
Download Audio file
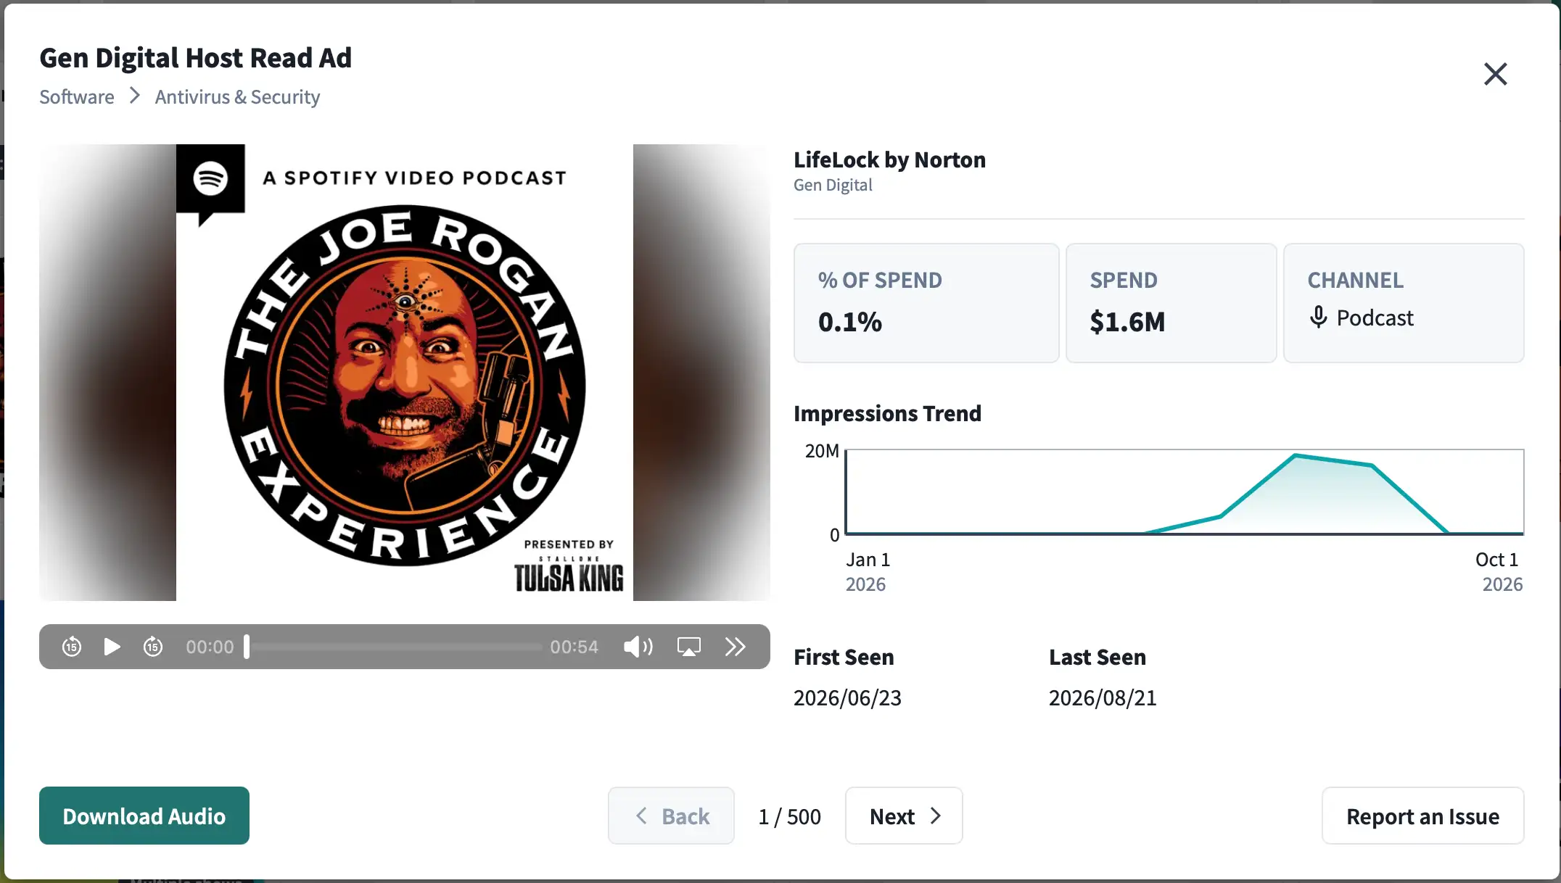(144, 816)
